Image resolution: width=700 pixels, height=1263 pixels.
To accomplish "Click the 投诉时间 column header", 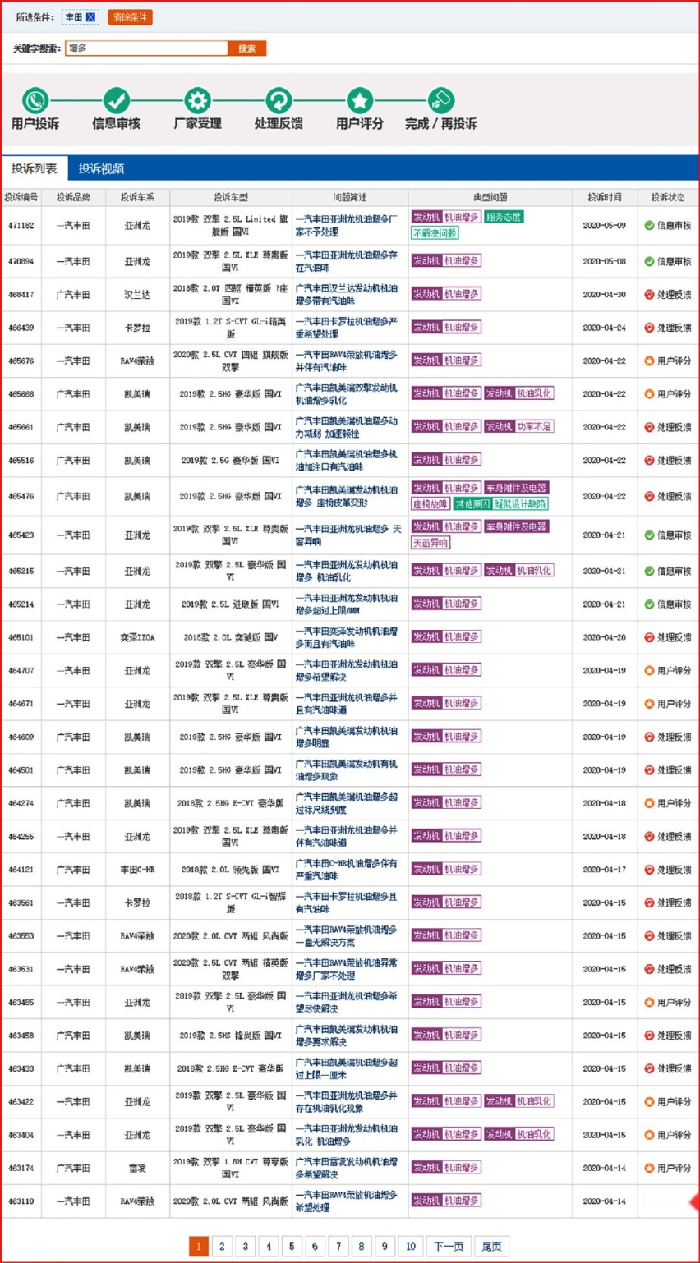I will (x=605, y=197).
